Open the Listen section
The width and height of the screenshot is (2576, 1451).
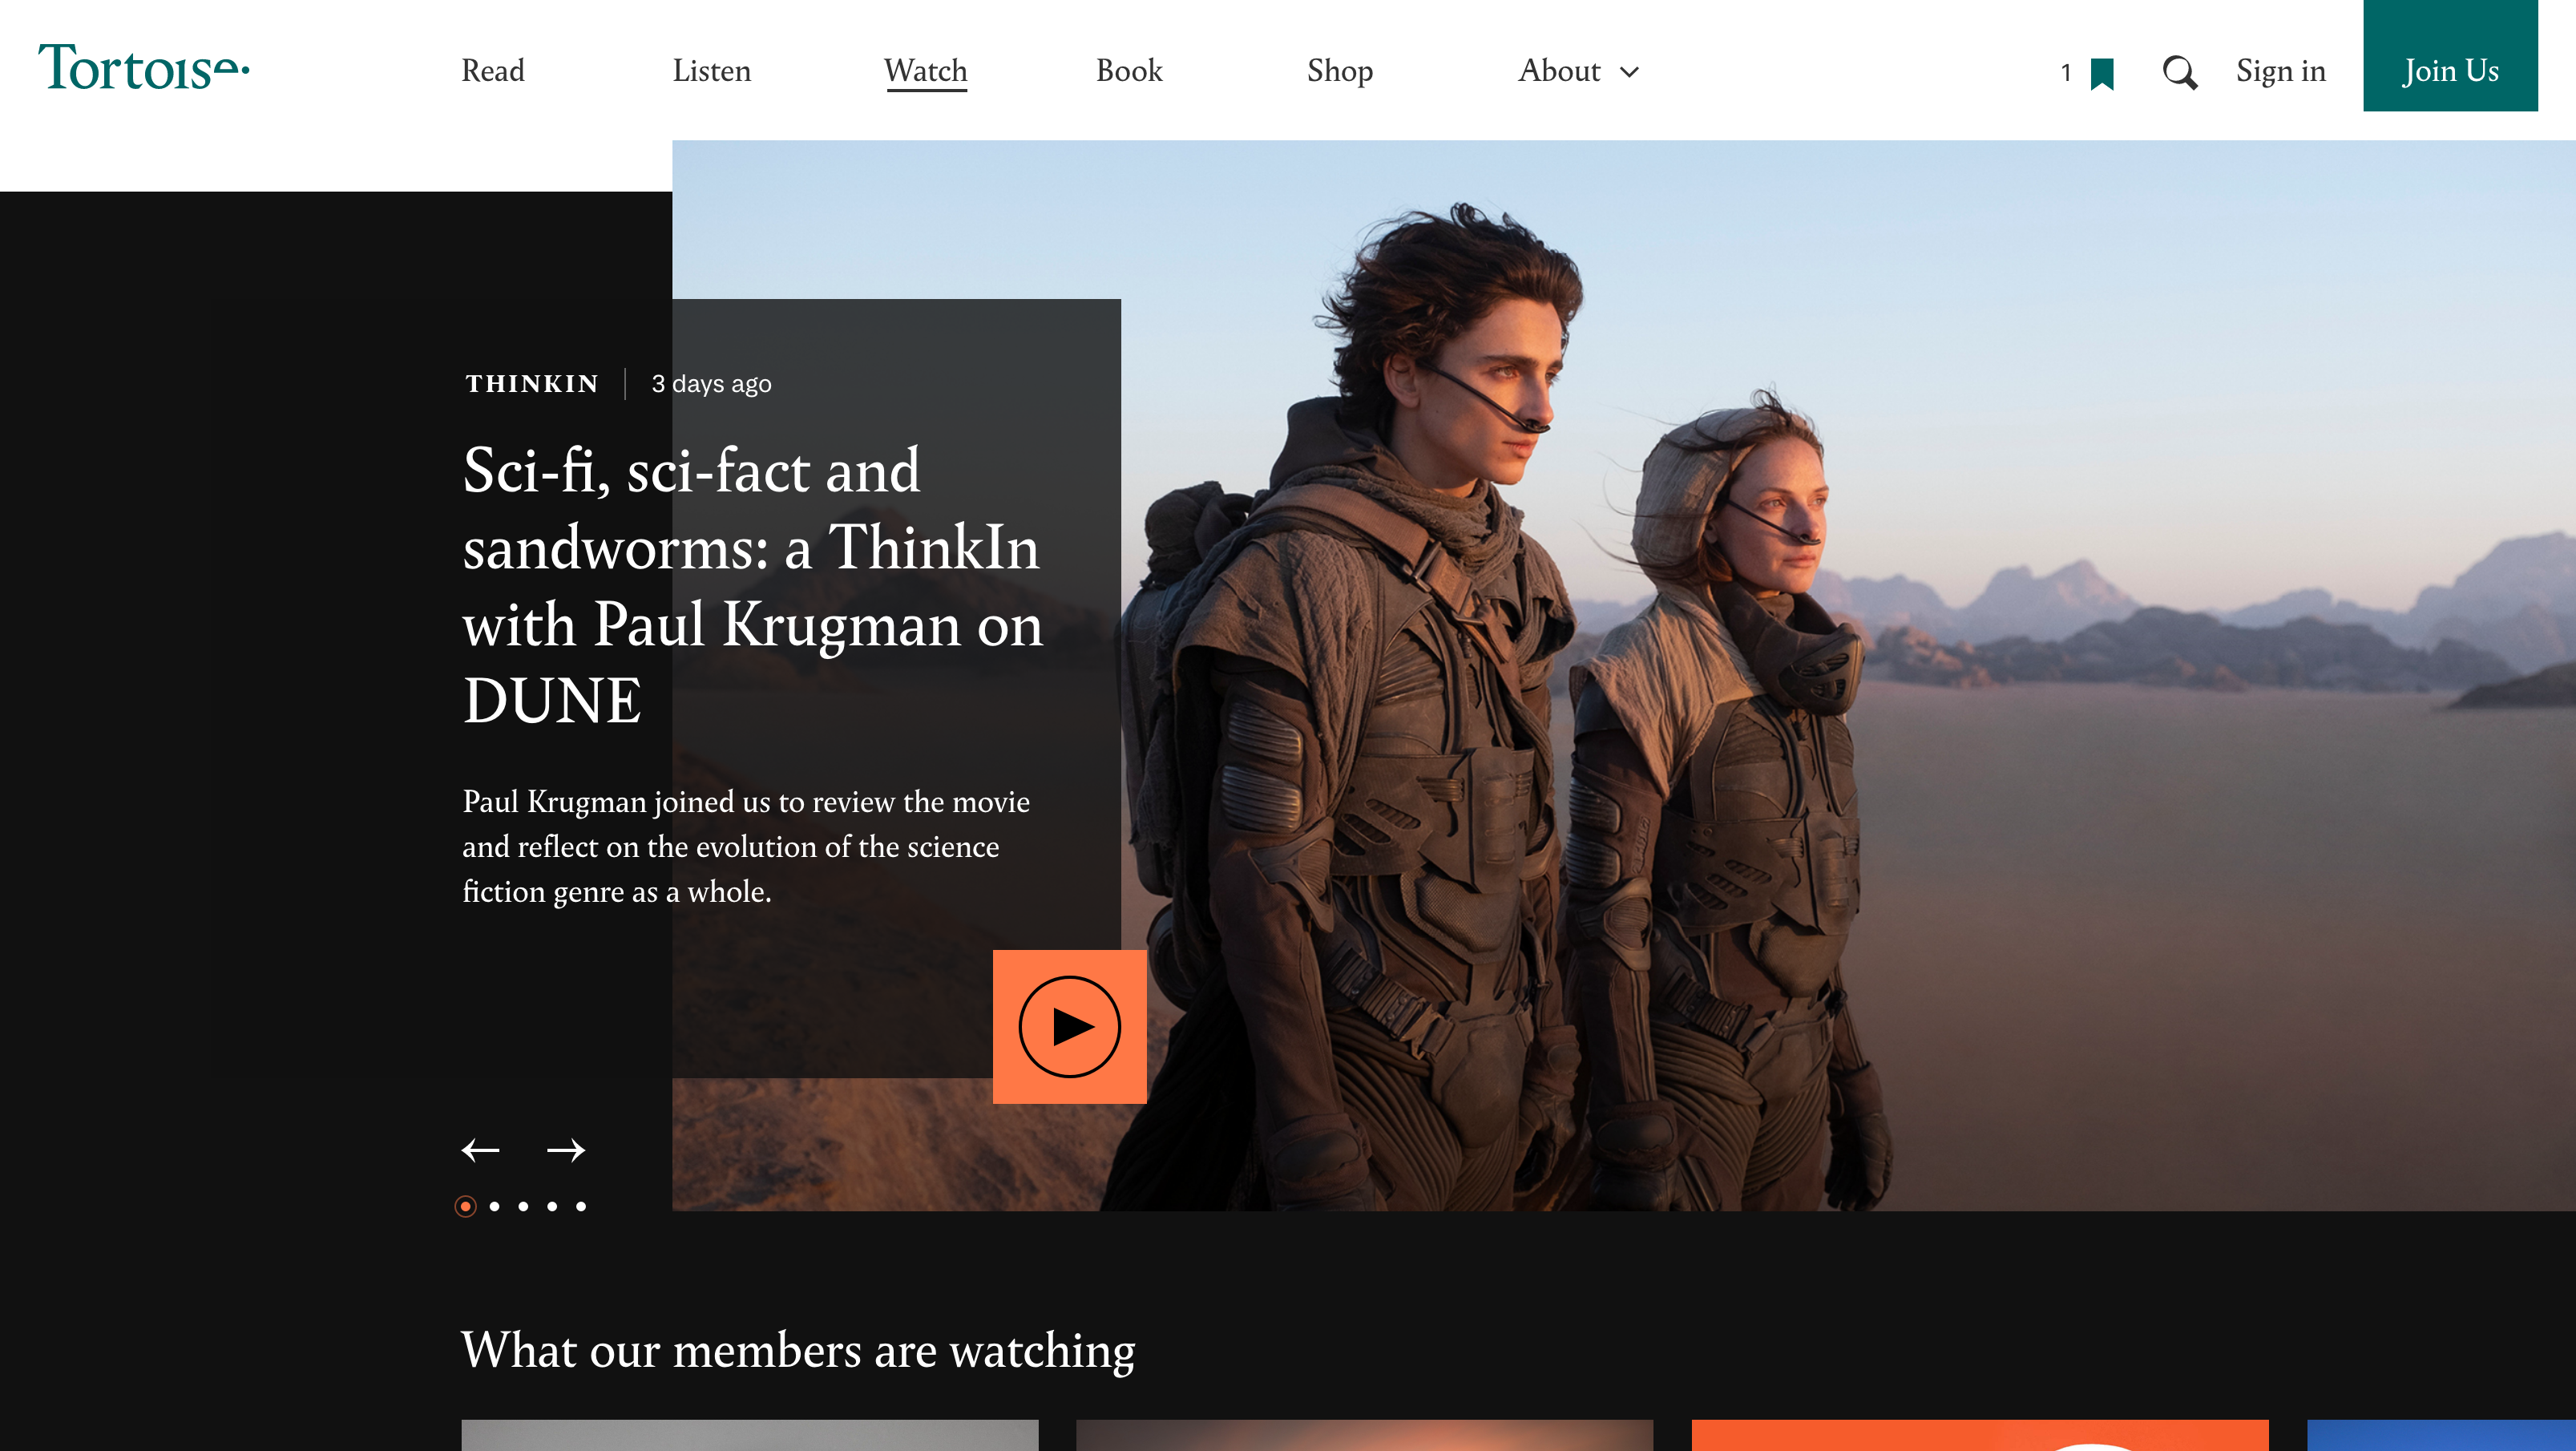click(x=711, y=71)
